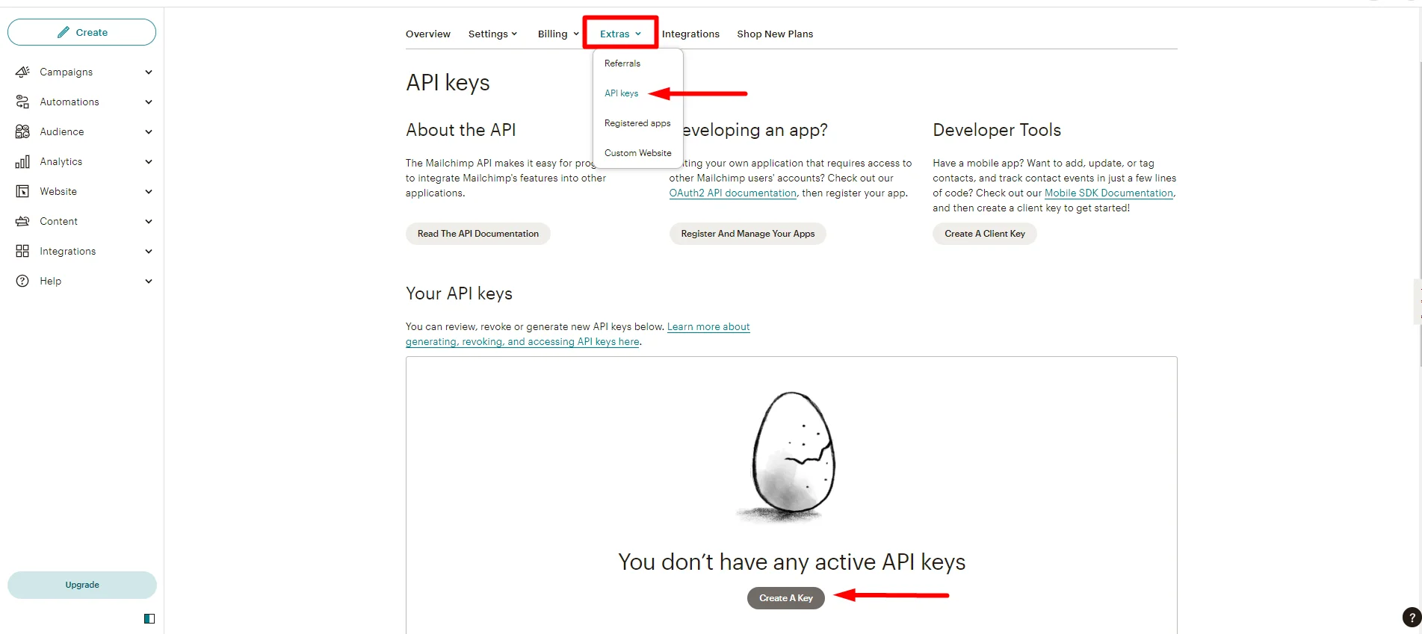Click the About the API heading
This screenshot has width=1422, height=634.
tap(461, 130)
